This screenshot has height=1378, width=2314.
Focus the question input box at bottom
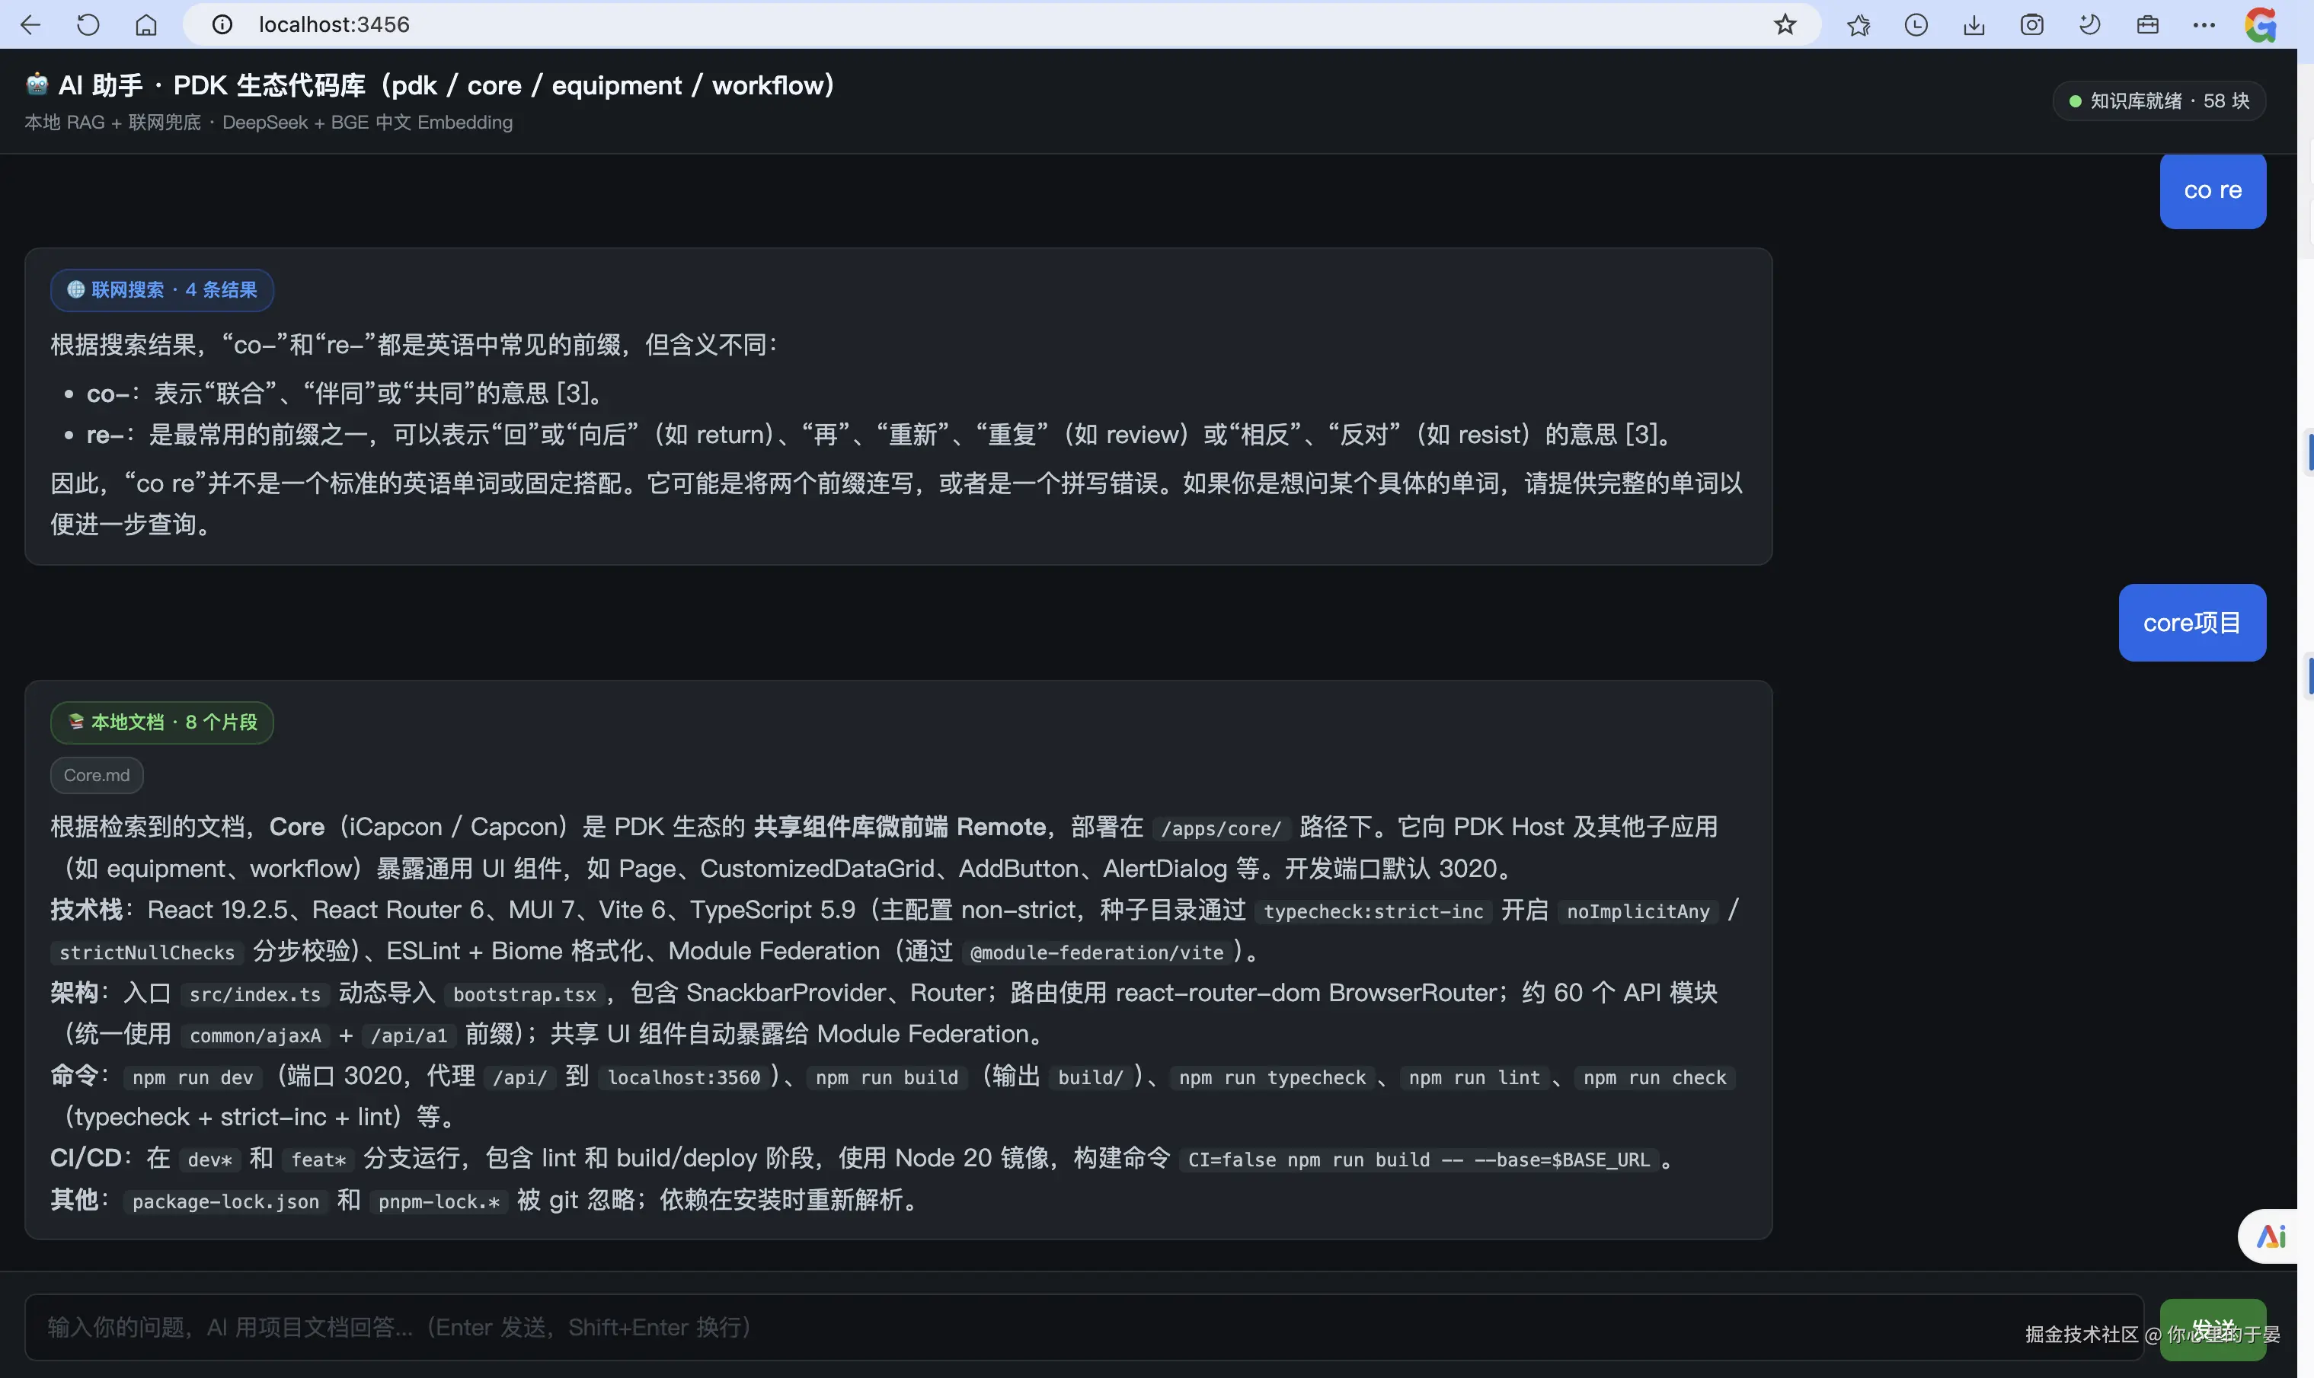(1083, 1328)
